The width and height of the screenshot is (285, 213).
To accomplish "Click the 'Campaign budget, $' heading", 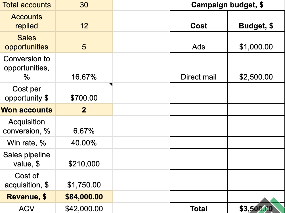I will [227, 5].
